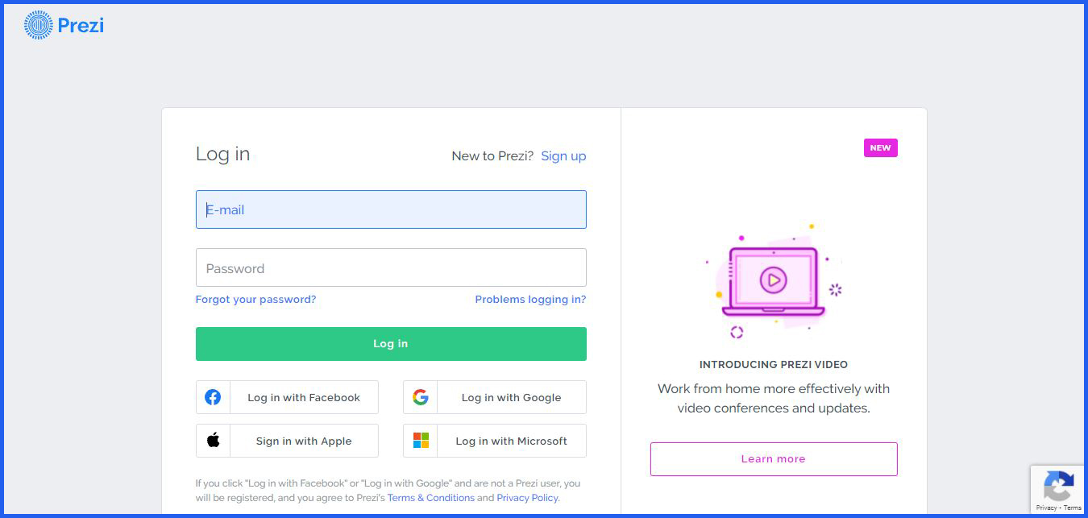Select the Facebook icon on its login button
The width and height of the screenshot is (1088, 518).
213,396
